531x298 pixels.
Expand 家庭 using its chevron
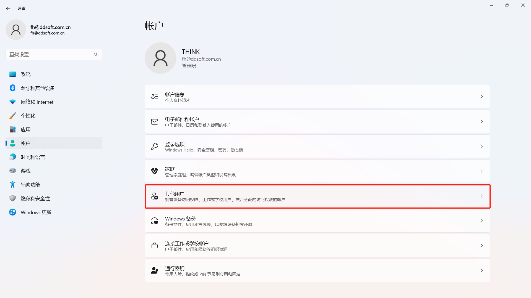pyautogui.click(x=481, y=171)
